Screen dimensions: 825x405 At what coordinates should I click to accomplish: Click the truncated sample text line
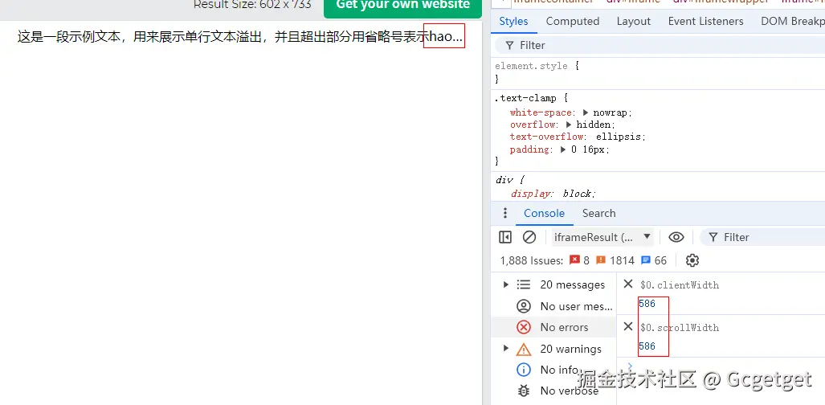pyautogui.click(x=240, y=37)
